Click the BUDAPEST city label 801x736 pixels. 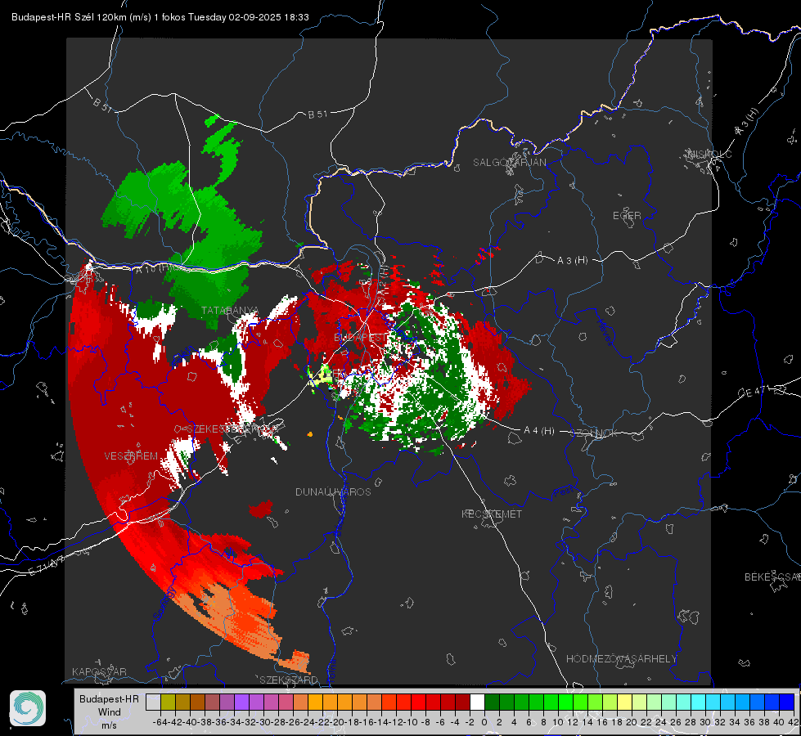(360, 338)
